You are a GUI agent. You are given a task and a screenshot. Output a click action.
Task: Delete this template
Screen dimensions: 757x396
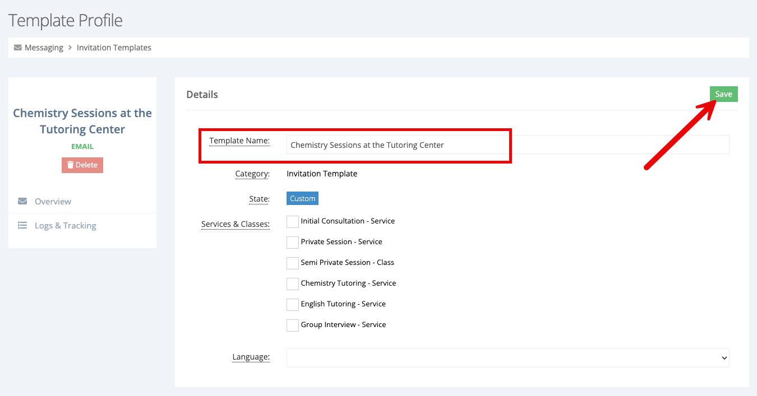tap(82, 165)
